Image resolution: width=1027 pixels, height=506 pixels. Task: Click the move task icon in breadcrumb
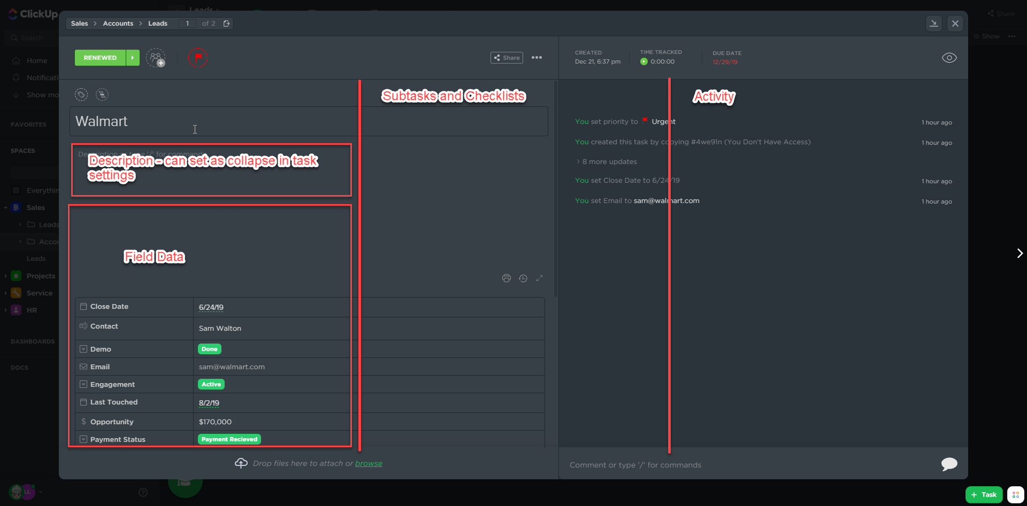[x=226, y=24]
